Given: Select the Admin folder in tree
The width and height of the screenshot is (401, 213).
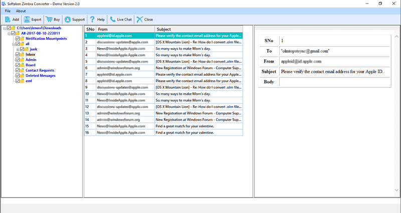Looking at the screenshot, I should tap(31, 60).
